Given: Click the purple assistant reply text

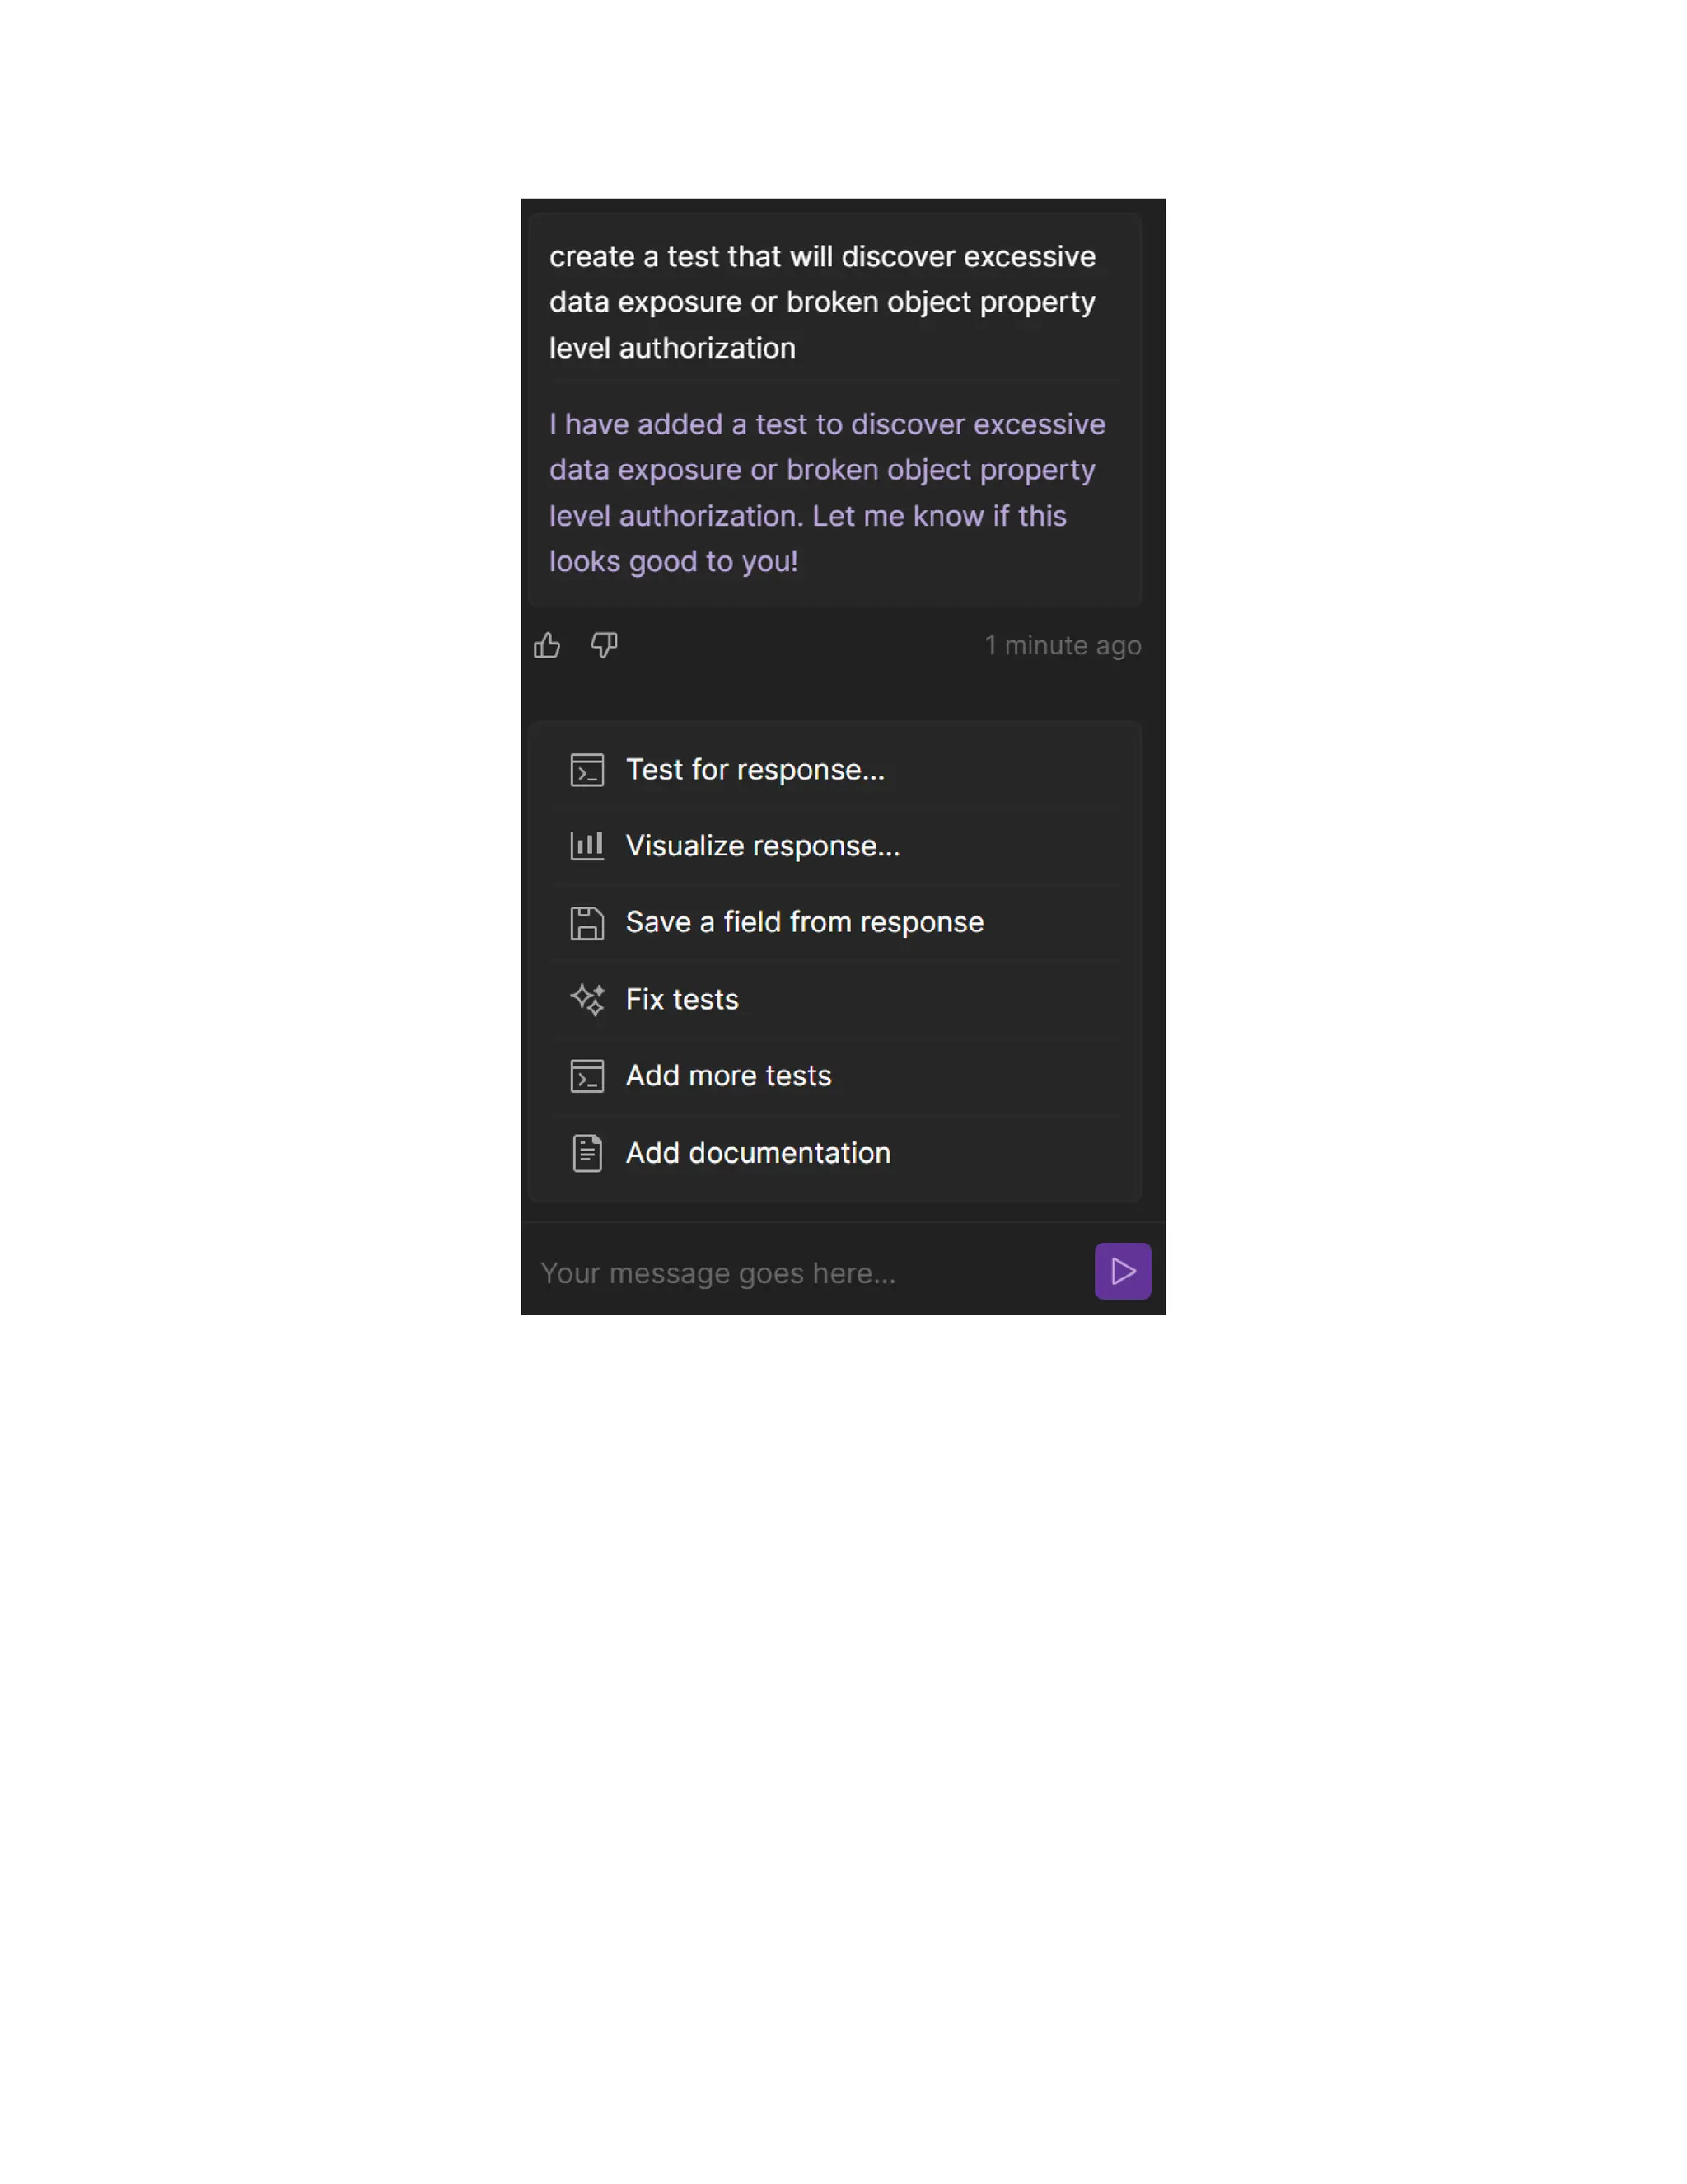Looking at the screenshot, I should (826, 493).
